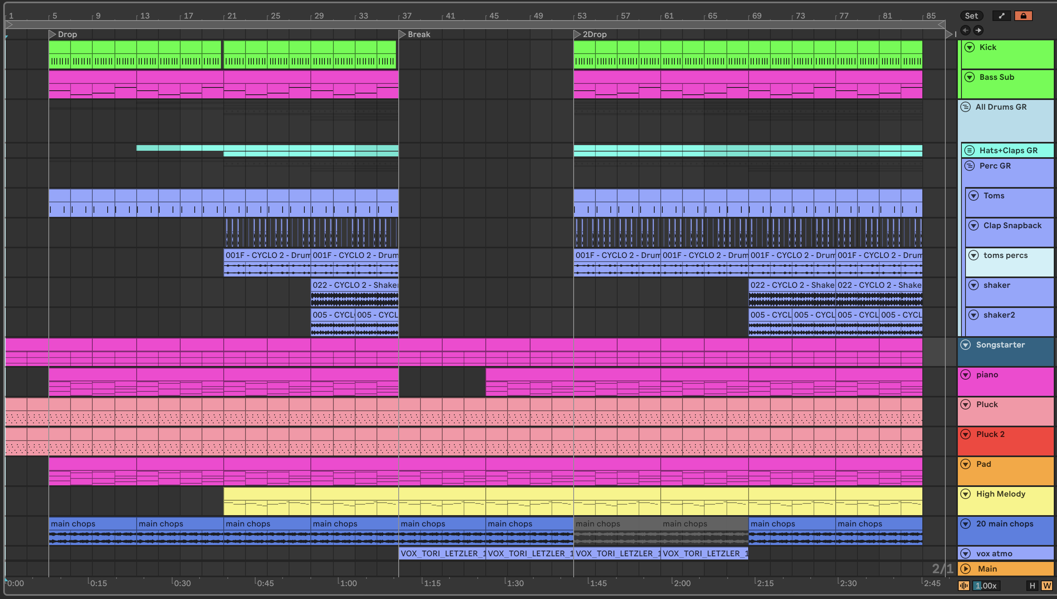Toggle the orange lock envelopes button
Image resolution: width=1057 pixels, height=599 pixels.
[x=1023, y=16]
